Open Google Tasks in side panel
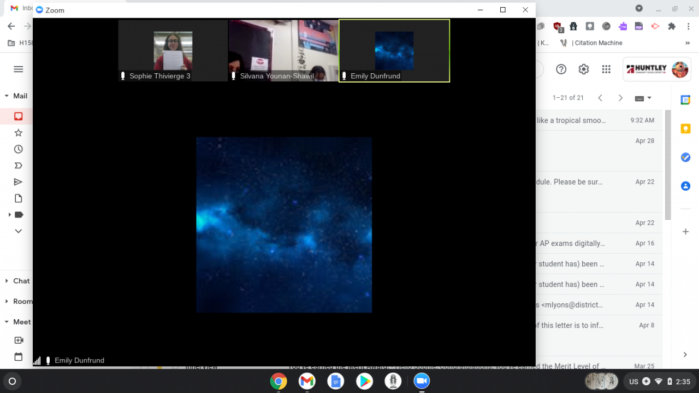Image resolution: width=699 pixels, height=393 pixels. [x=685, y=157]
